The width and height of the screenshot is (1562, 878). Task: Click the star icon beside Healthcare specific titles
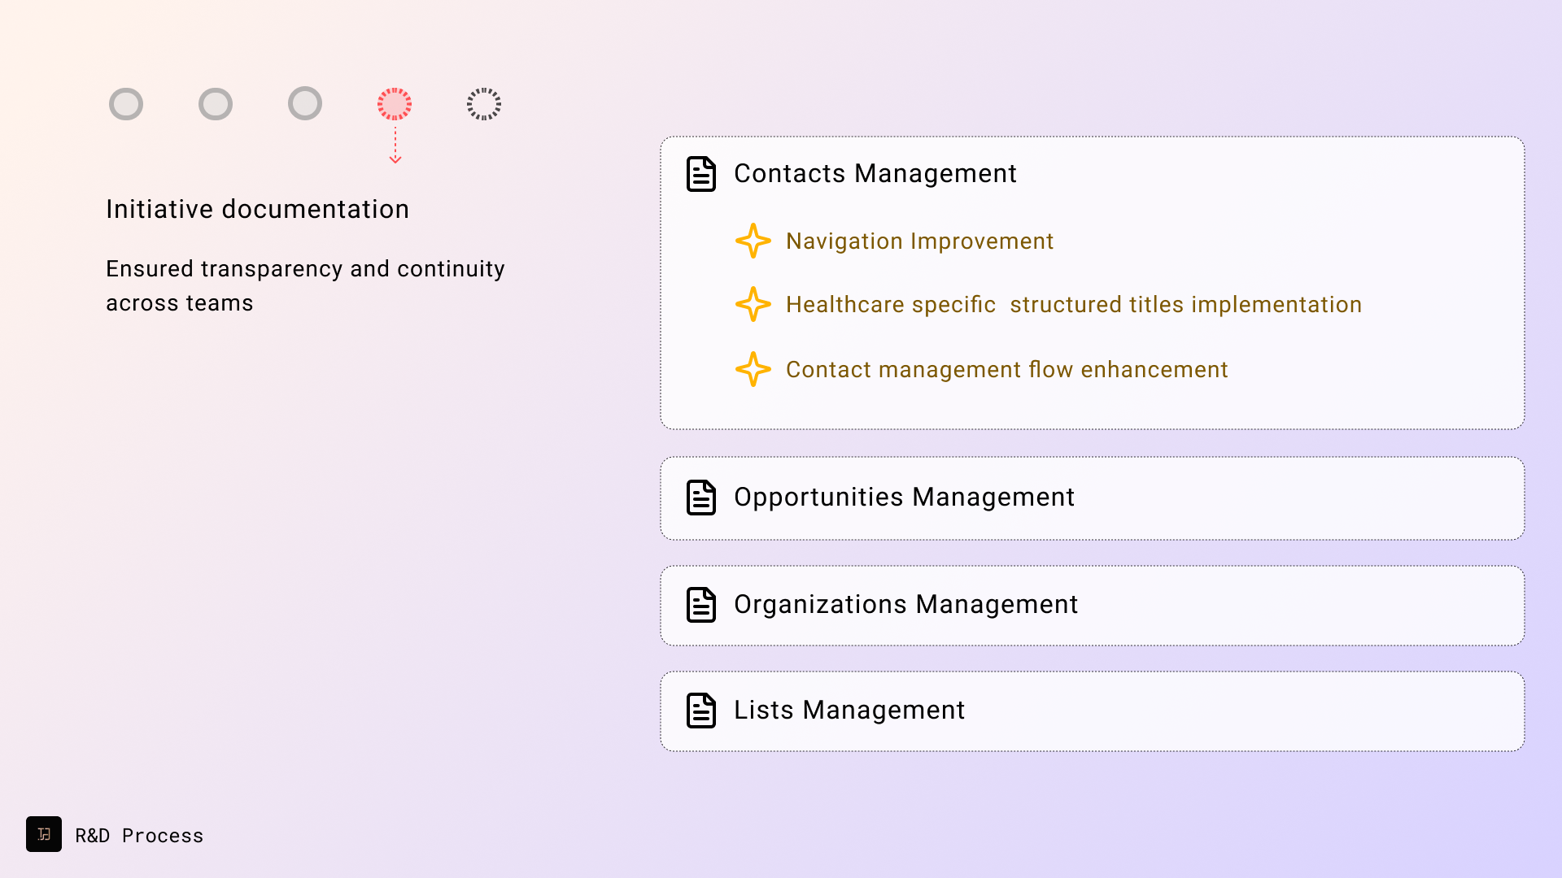coord(753,305)
